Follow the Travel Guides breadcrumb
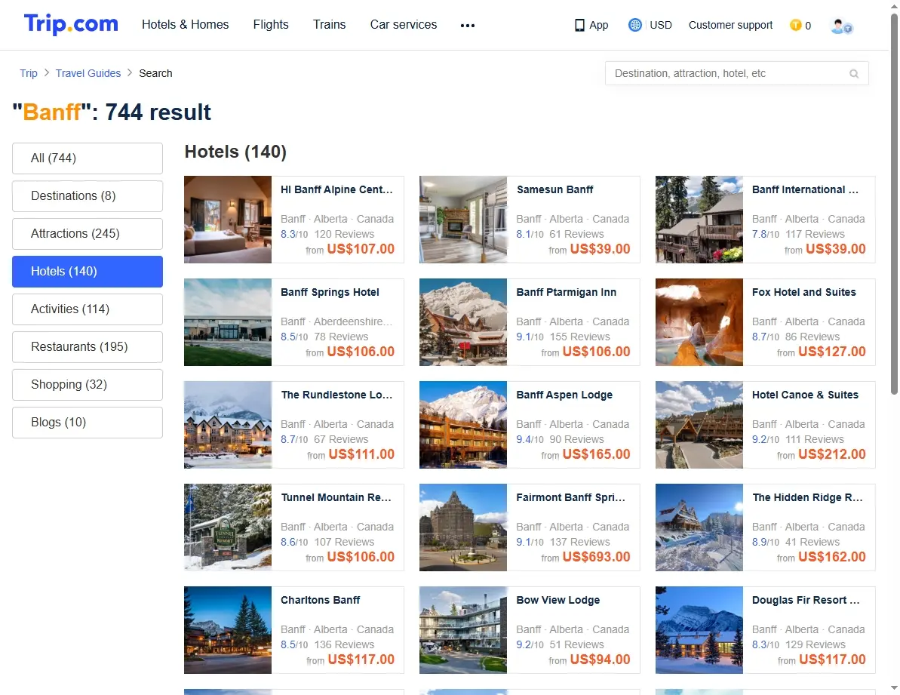 click(88, 73)
